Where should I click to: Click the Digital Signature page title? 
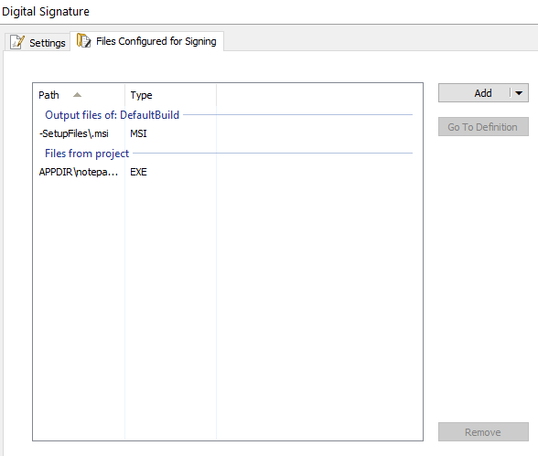pyautogui.click(x=46, y=11)
